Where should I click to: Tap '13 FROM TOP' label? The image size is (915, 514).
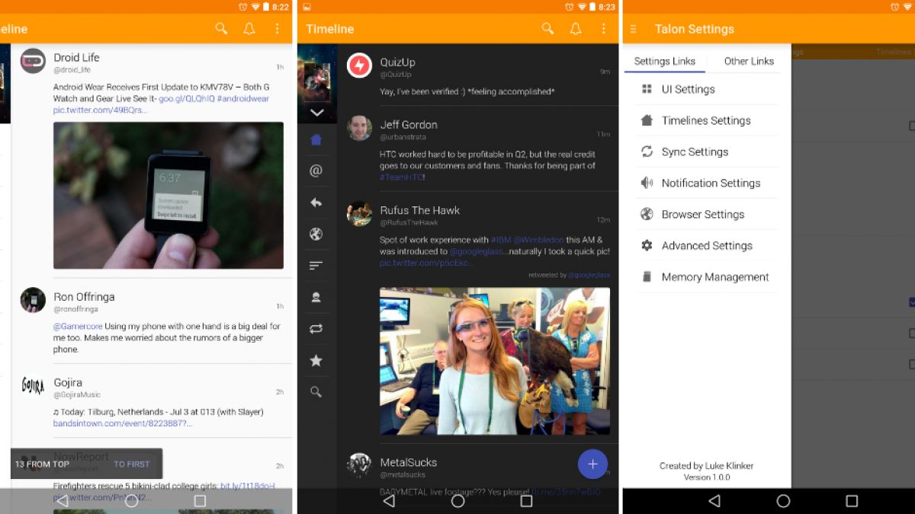point(42,464)
